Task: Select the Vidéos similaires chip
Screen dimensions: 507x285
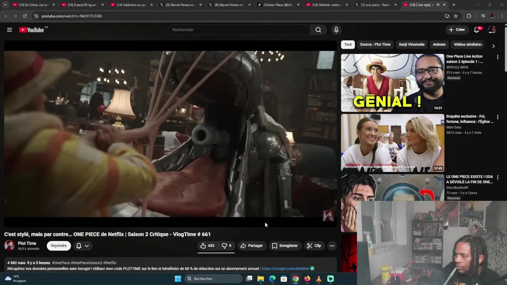Action: click(x=468, y=44)
